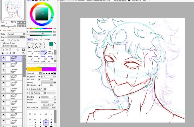Screen dimensions: 194x127
Task: Enable the Clipping Group checkbox
Action: [2, 43]
